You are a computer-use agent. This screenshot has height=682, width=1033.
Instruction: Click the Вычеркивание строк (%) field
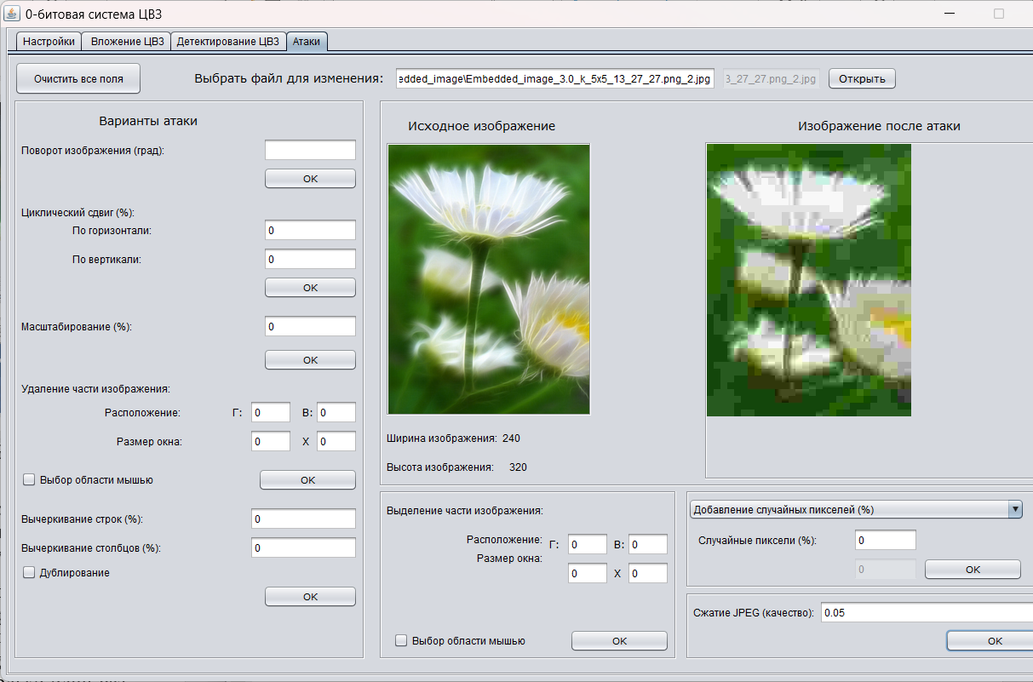click(x=303, y=519)
